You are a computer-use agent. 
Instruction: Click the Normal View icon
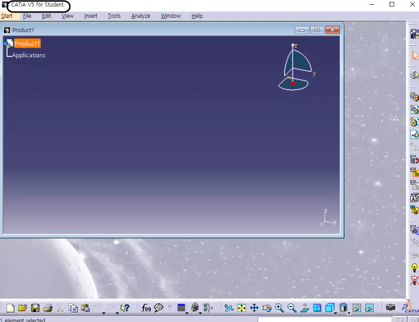pos(305,308)
